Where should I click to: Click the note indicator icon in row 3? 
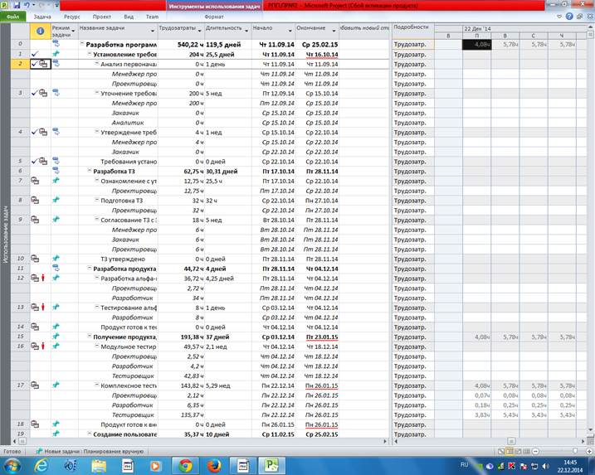[43, 93]
